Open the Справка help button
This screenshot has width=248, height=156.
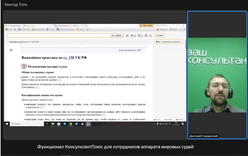point(160,35)
